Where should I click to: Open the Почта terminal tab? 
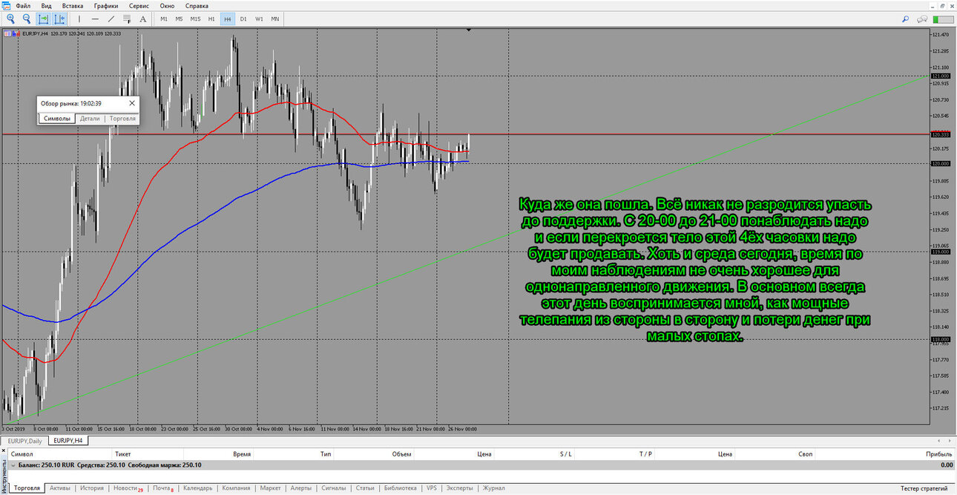coord(163,488)
